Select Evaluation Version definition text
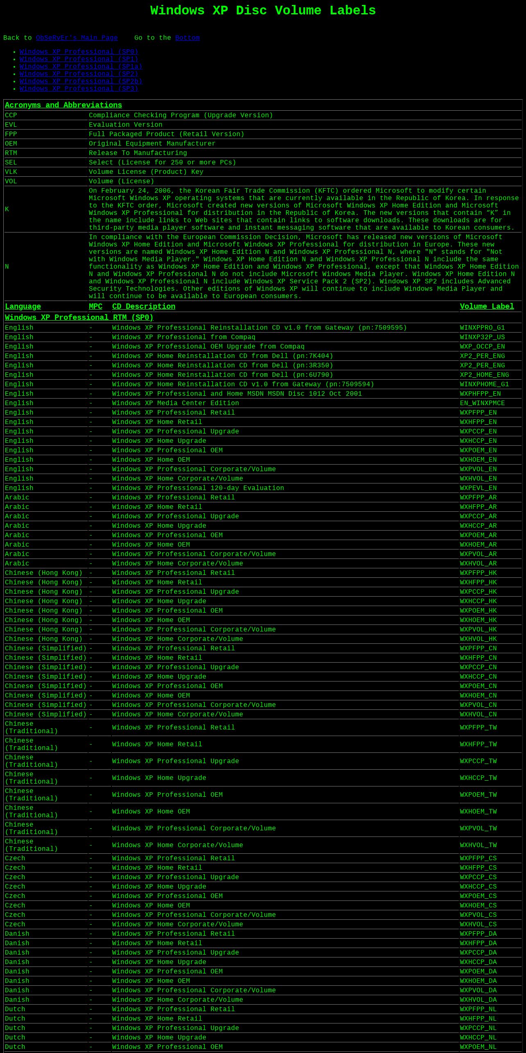 click(125, 125)
